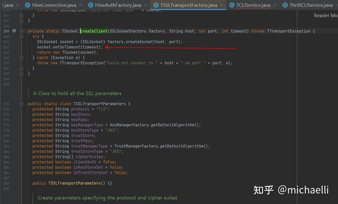
Task: Close the HiveConnection.java tab
Action: click(x=80, y=5)
